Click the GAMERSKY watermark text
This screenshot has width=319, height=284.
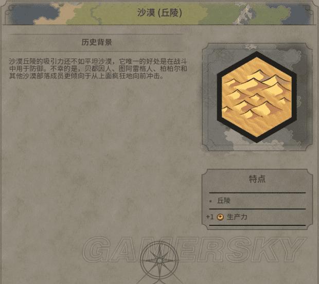point(194,250)
